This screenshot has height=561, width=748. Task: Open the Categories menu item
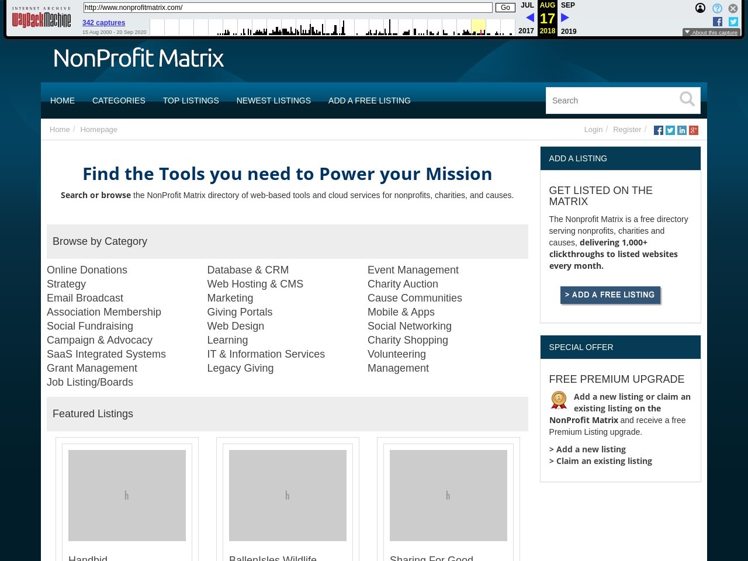pos(119,101)
